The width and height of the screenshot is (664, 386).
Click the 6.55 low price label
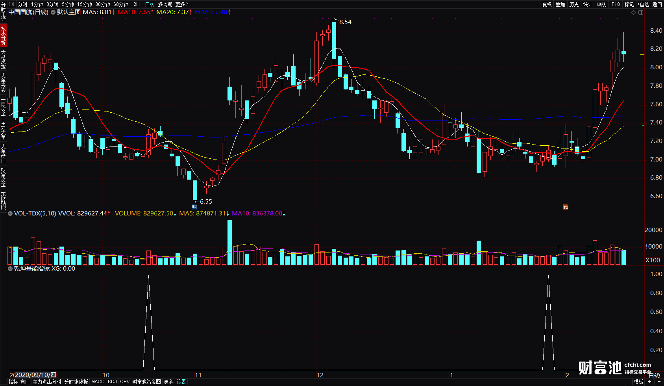coord(206,202)
